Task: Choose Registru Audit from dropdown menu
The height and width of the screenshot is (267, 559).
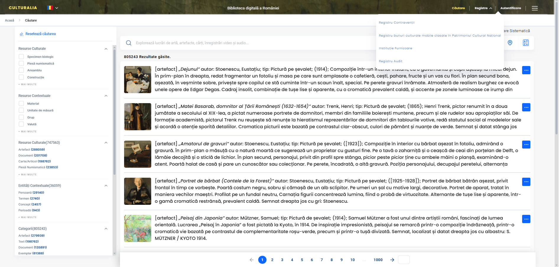Action: [391, 61]
